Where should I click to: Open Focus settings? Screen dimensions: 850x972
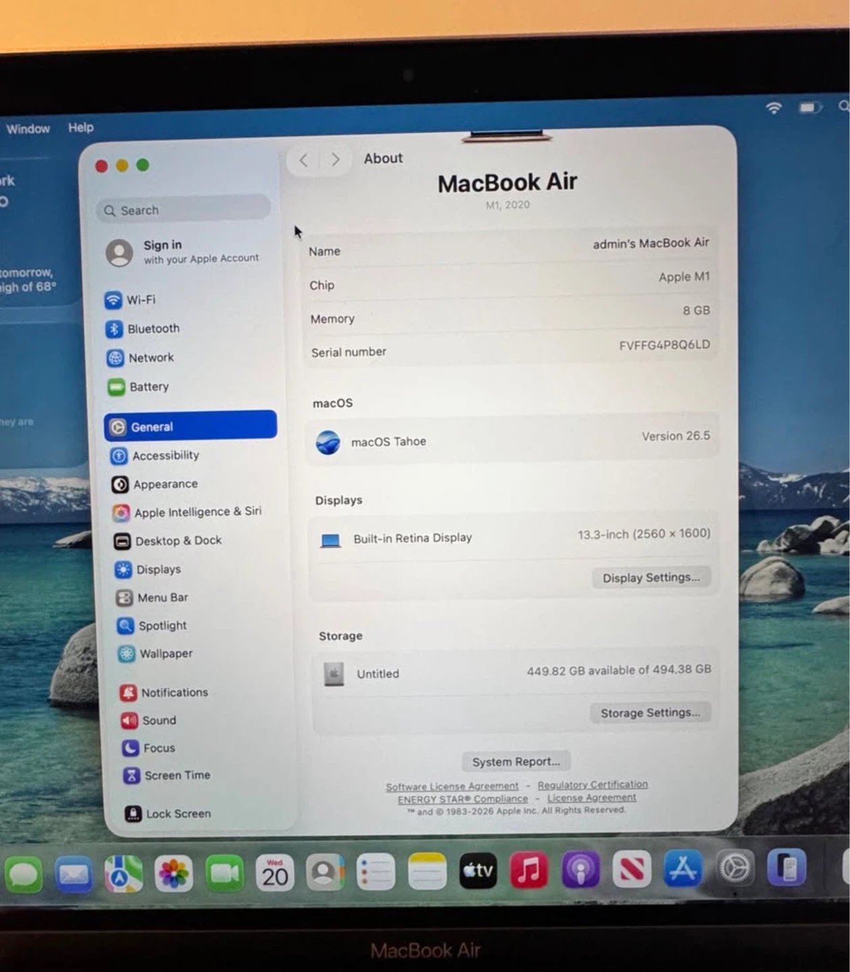tap(149, 748)
